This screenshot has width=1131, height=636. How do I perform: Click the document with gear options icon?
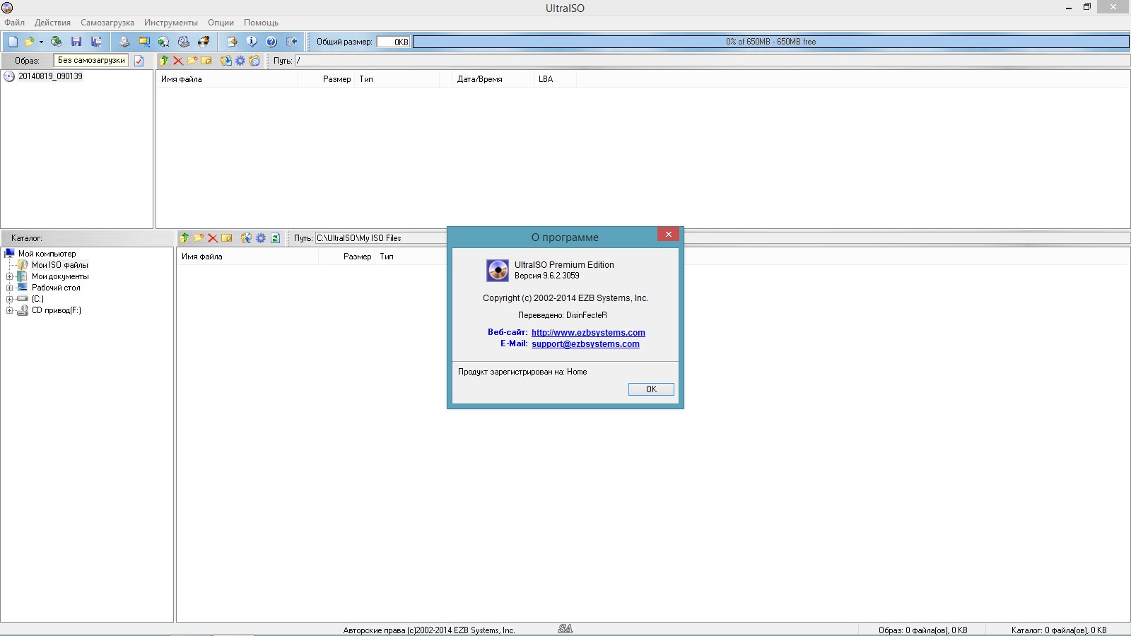coord(232,42)
